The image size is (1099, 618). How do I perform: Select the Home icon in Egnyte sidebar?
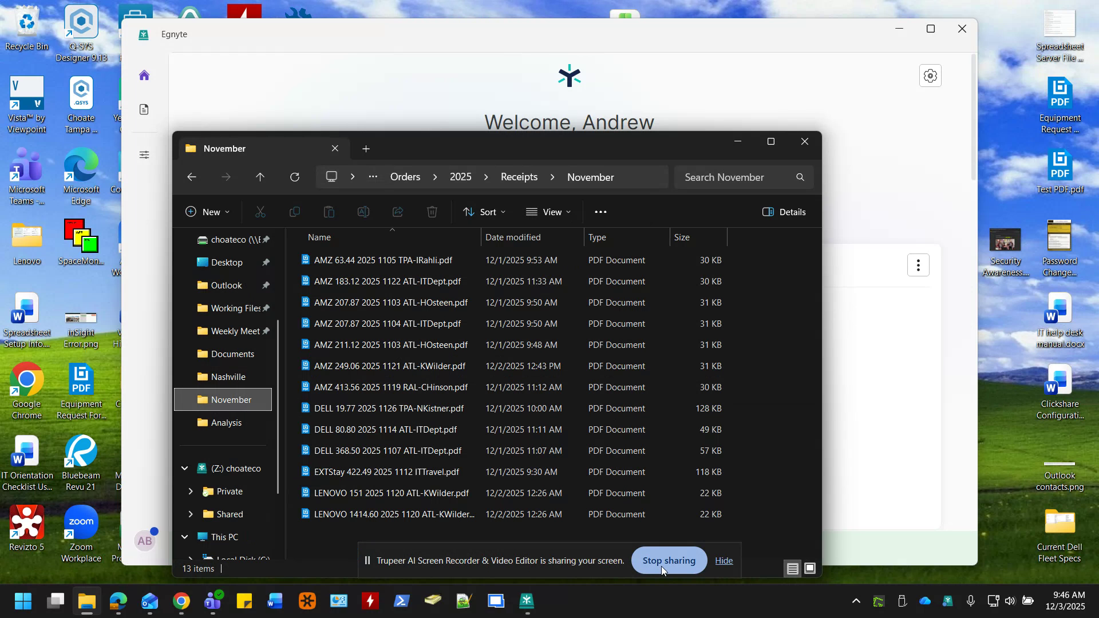point(144,75)
